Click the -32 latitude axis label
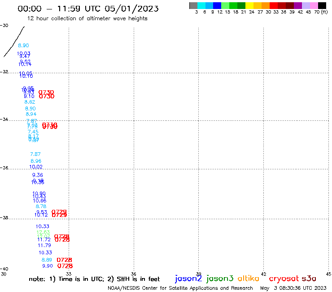 click(4, 72)
